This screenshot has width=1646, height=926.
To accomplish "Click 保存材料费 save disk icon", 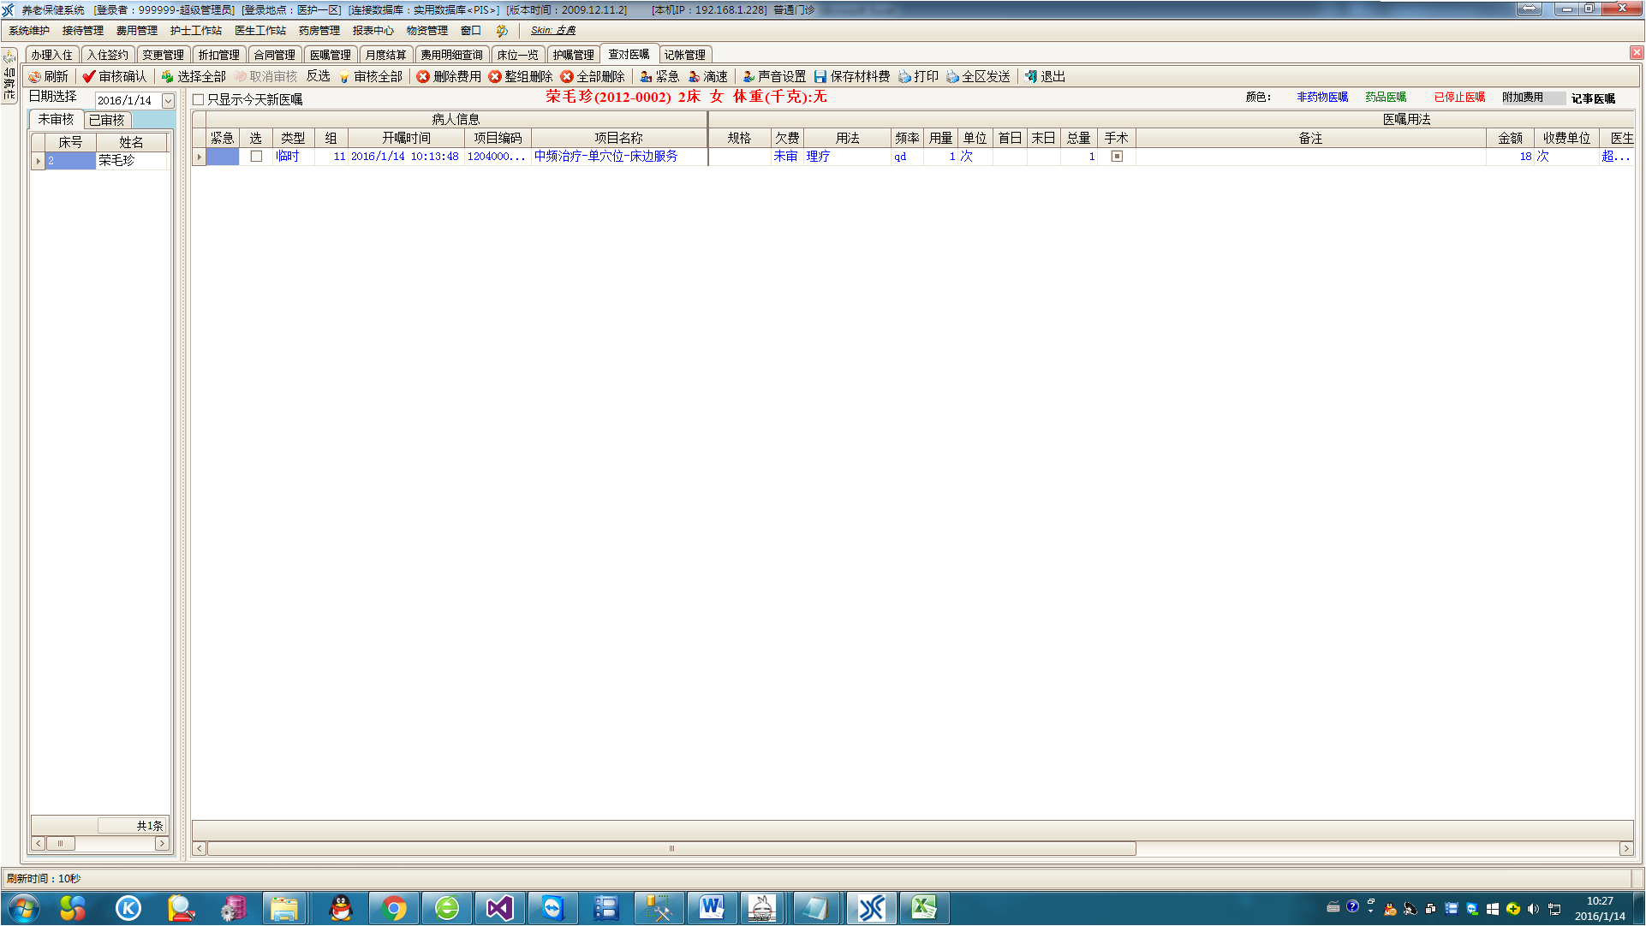I will pyautogui.click(x=820, y=77).
